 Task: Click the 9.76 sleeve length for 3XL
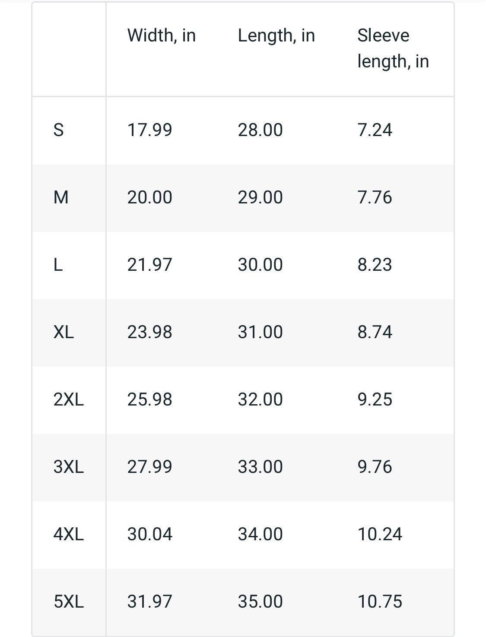point(375,467)
